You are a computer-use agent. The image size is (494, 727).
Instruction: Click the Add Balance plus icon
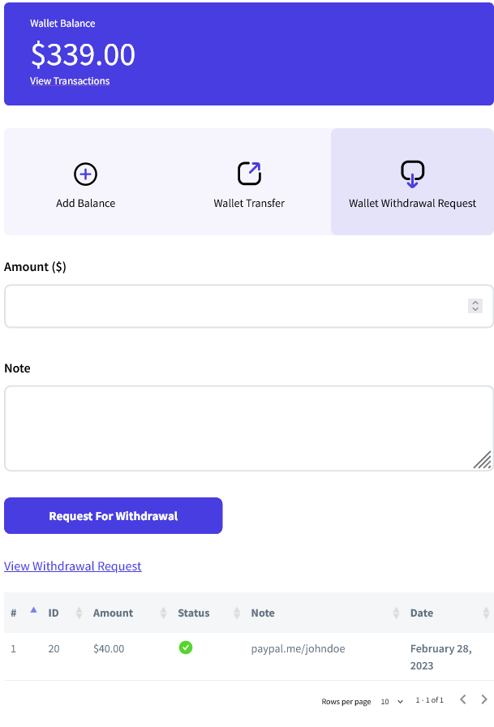(85, 174)
